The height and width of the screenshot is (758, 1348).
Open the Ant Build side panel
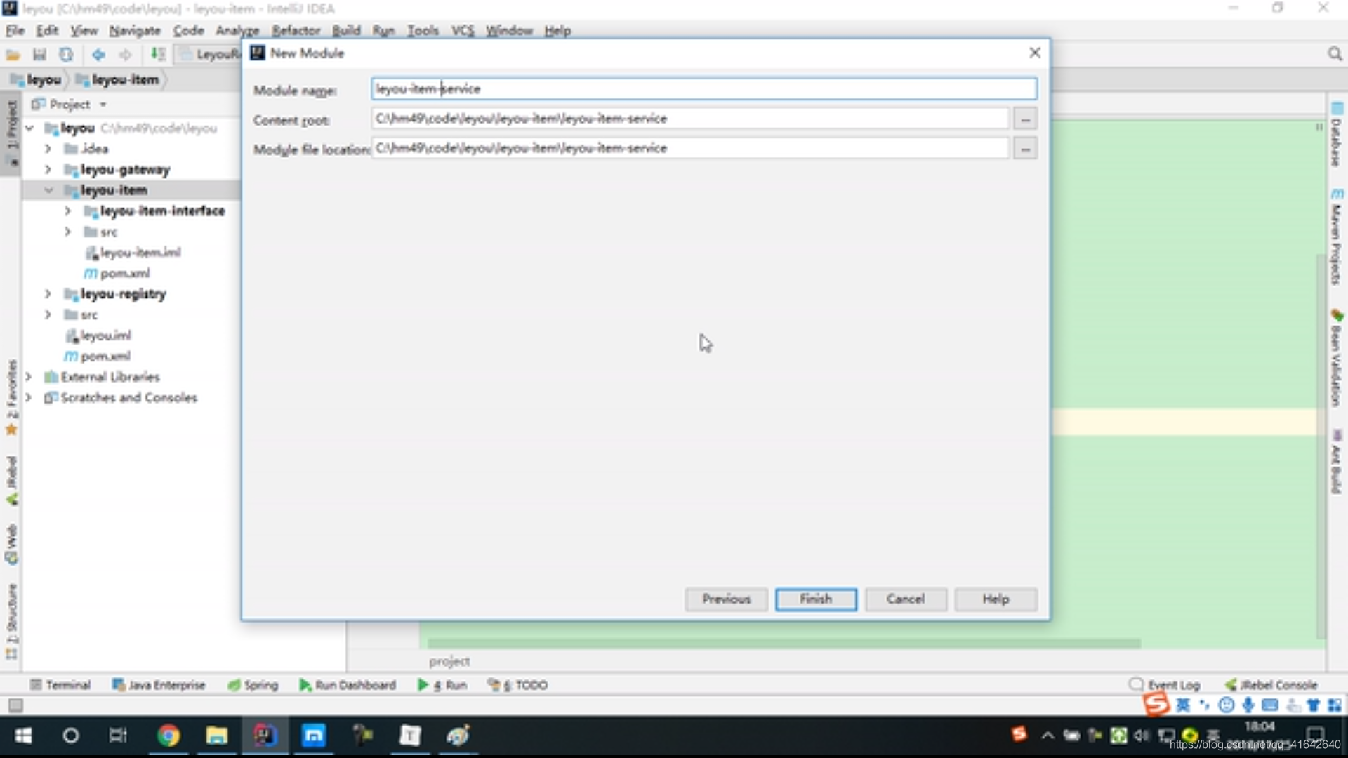[x=1337, y=462]
